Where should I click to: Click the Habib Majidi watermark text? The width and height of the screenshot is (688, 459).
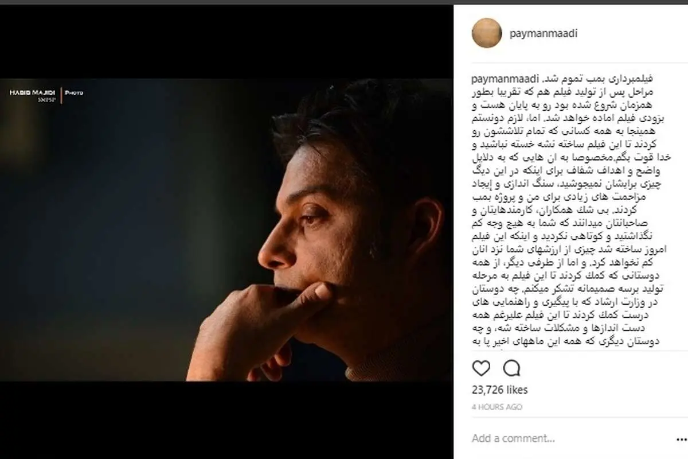33,92
